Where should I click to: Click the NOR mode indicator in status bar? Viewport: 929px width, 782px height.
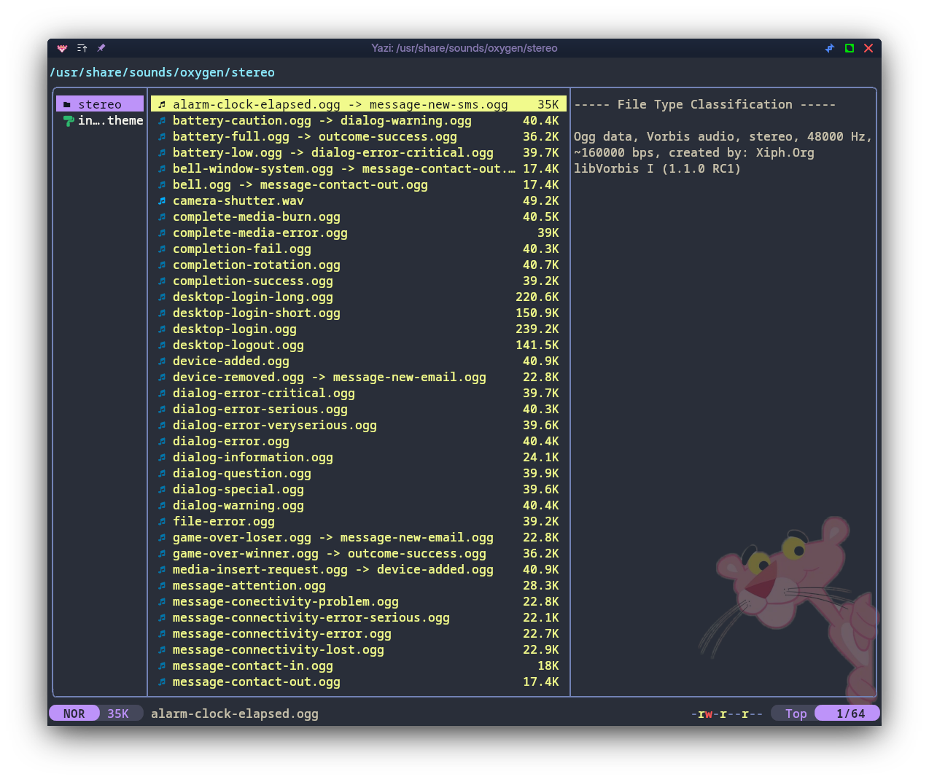[74, 713]
